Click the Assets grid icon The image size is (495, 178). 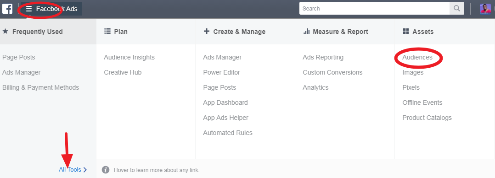point(406,31)
